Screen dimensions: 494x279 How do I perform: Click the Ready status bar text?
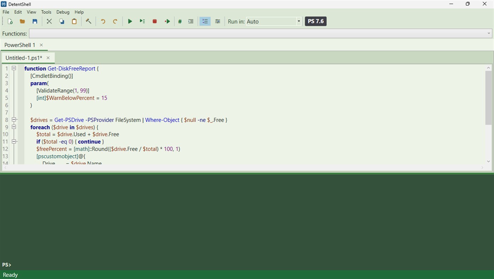(10, 275)
